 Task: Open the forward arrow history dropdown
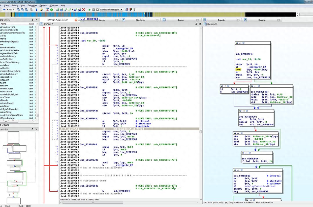[x=14, y=10]
